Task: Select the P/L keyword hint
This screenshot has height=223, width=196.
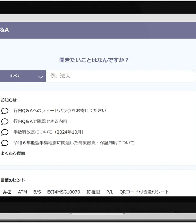Action: coord(110,192)
